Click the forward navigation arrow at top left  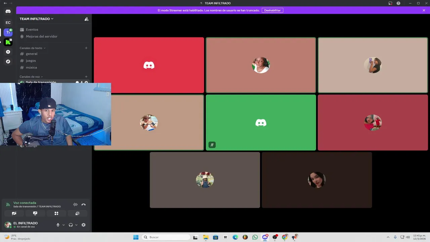click(11, 3)
